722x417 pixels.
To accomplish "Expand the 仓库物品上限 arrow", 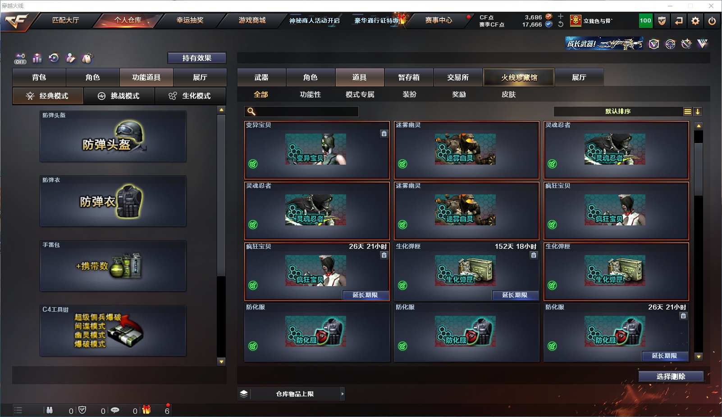I will coord(343,394).
